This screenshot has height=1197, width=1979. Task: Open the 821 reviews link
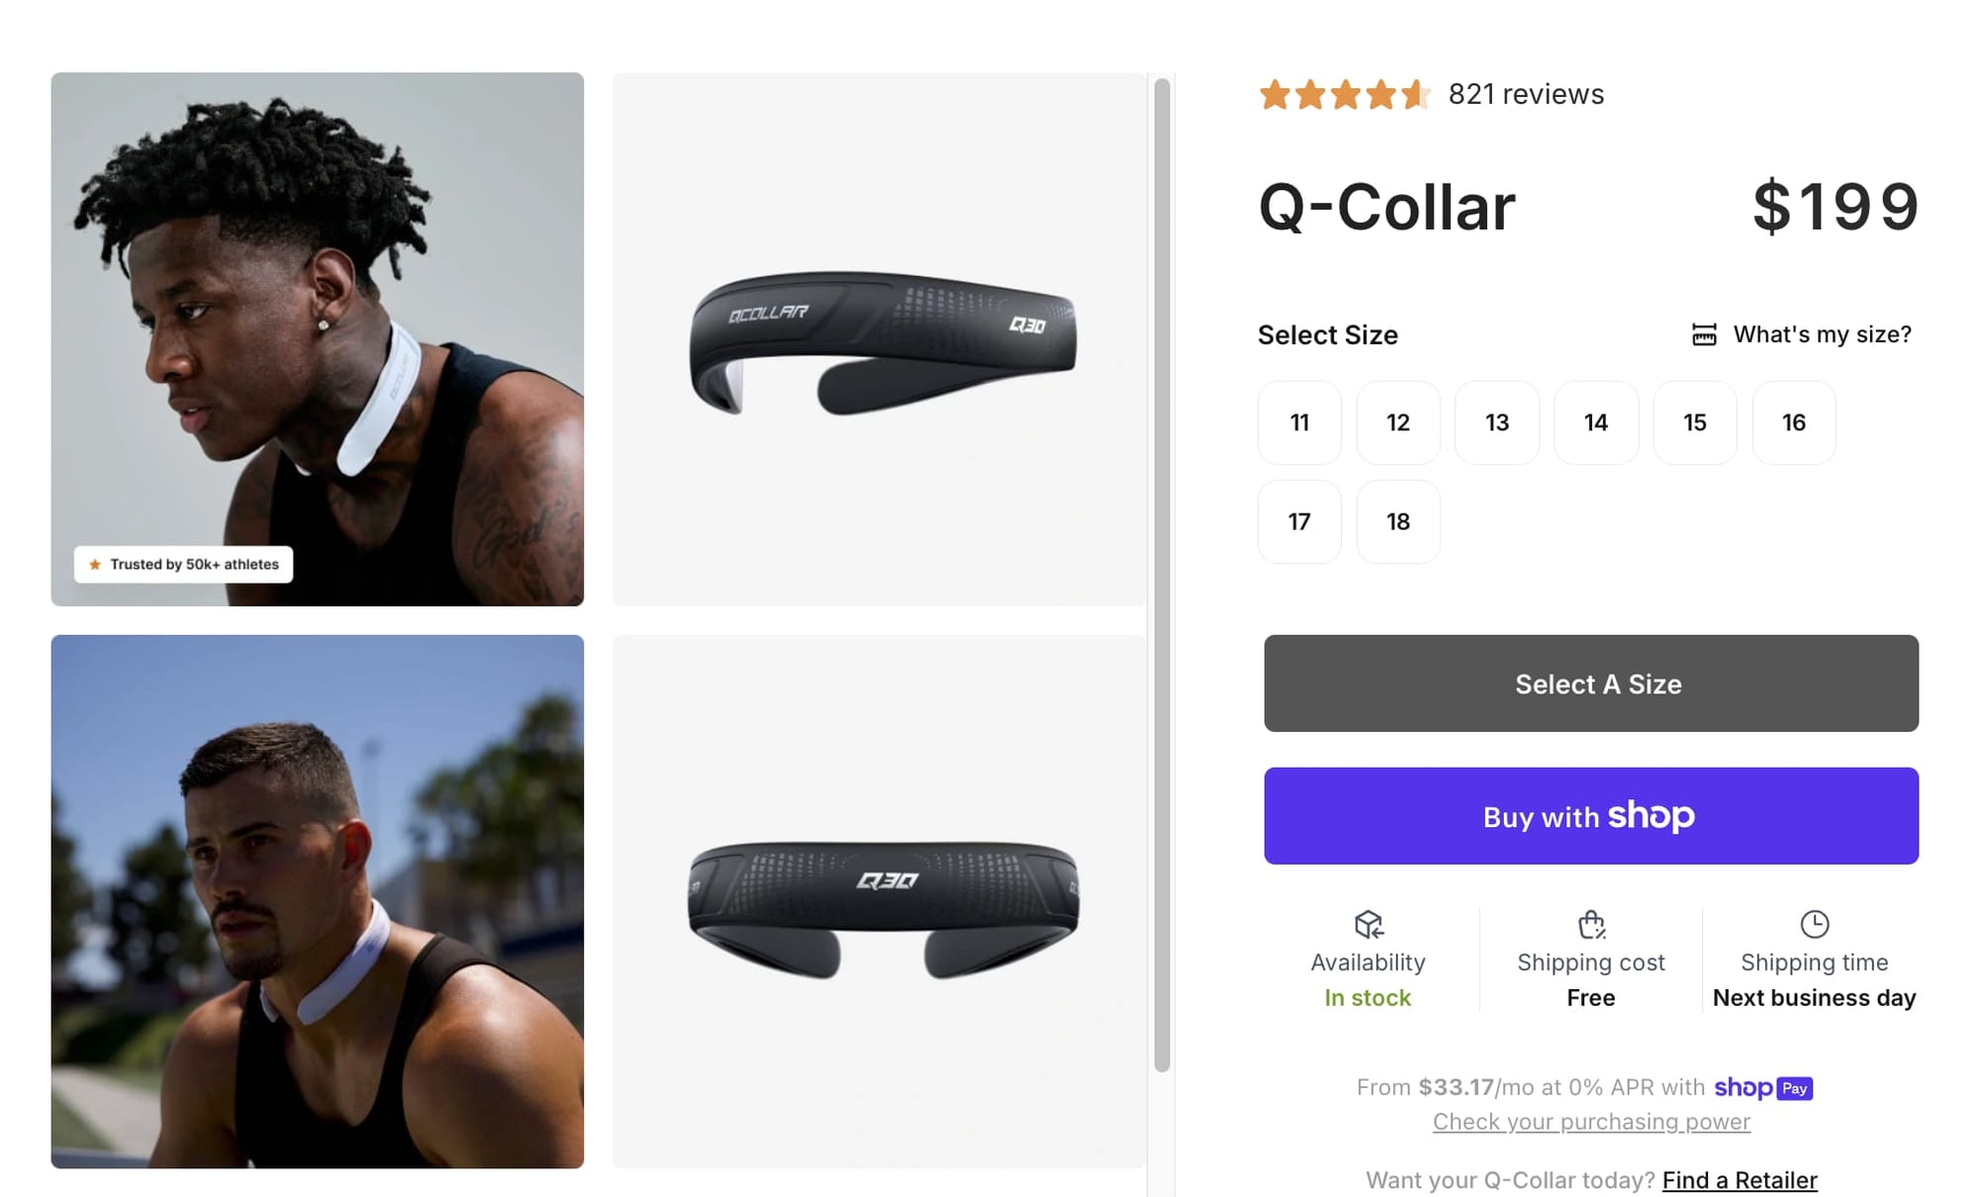pyautogui.click(x=1526, y=94)
